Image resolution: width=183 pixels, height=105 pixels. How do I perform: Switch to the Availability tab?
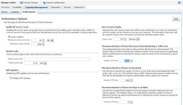click(x=17, y=7)
